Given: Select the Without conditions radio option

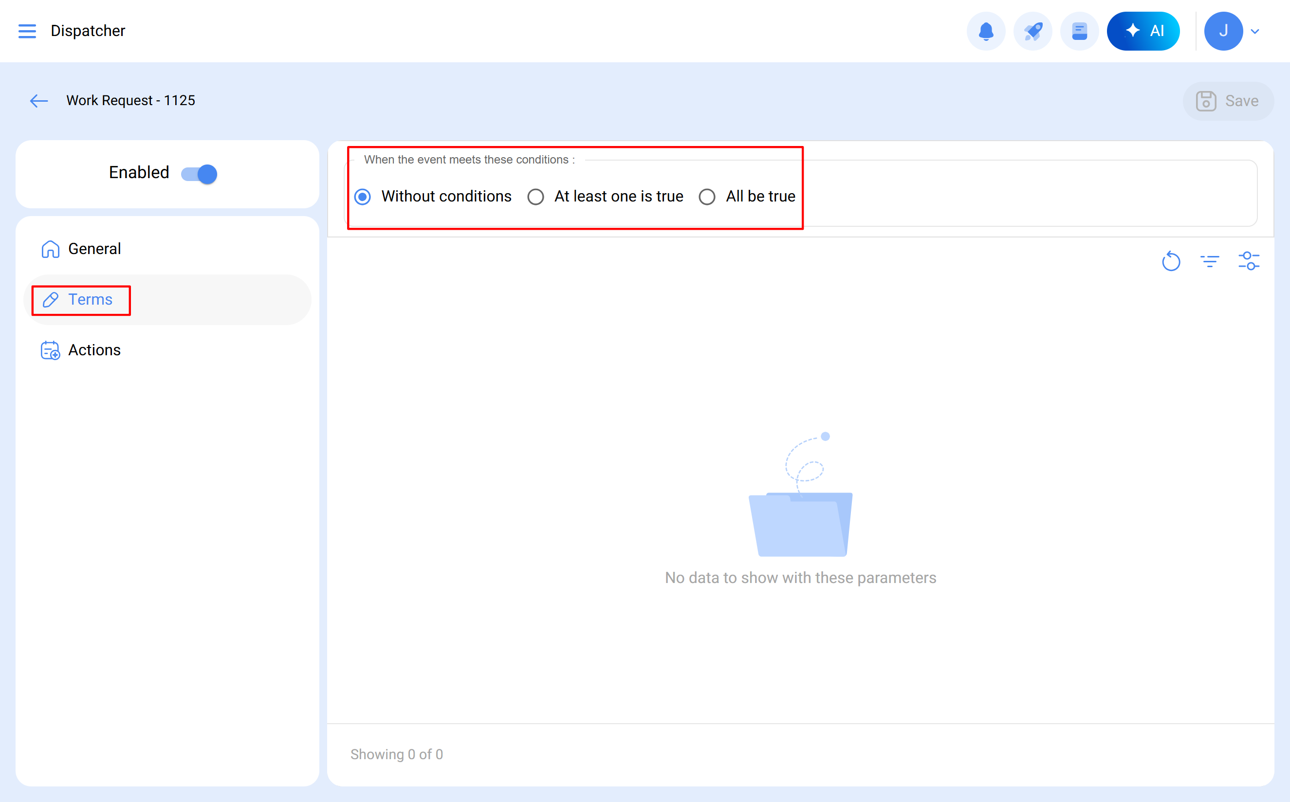Looking at the screenshot, I should pyautogui.click(x=363, y=197).
